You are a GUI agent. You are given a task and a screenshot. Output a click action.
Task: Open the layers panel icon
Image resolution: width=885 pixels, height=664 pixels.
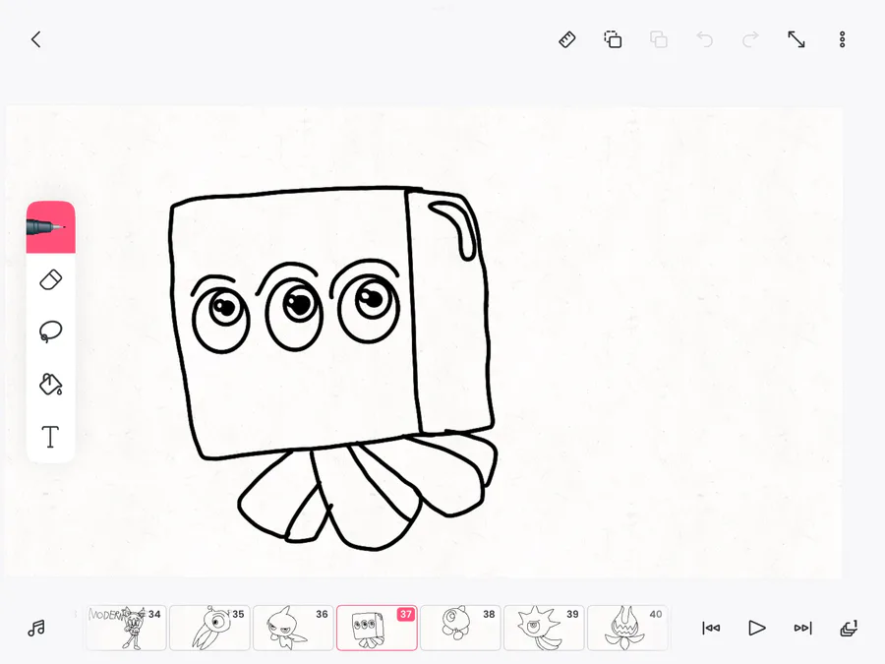click(849, 628)
